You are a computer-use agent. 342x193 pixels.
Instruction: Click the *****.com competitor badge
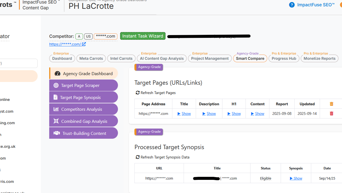click(x=106, y=36)
